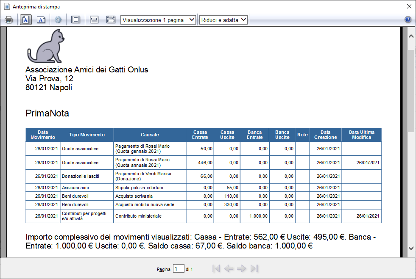The image size is (416, 279).
Task: Switch to landscape page orientation
Action: 41,20
